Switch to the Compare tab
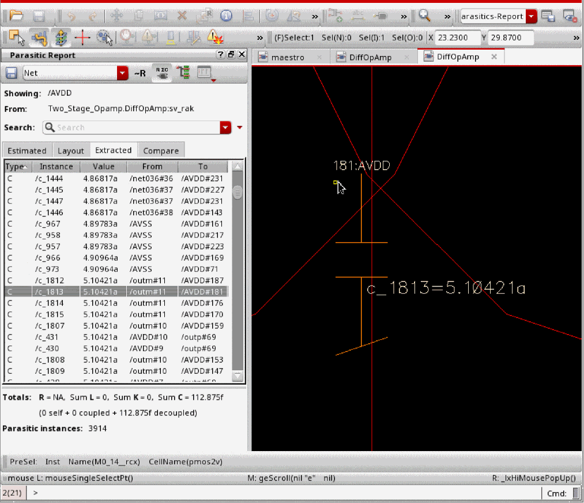Screen dimensions: 584x503 click(x=161, y=151)
